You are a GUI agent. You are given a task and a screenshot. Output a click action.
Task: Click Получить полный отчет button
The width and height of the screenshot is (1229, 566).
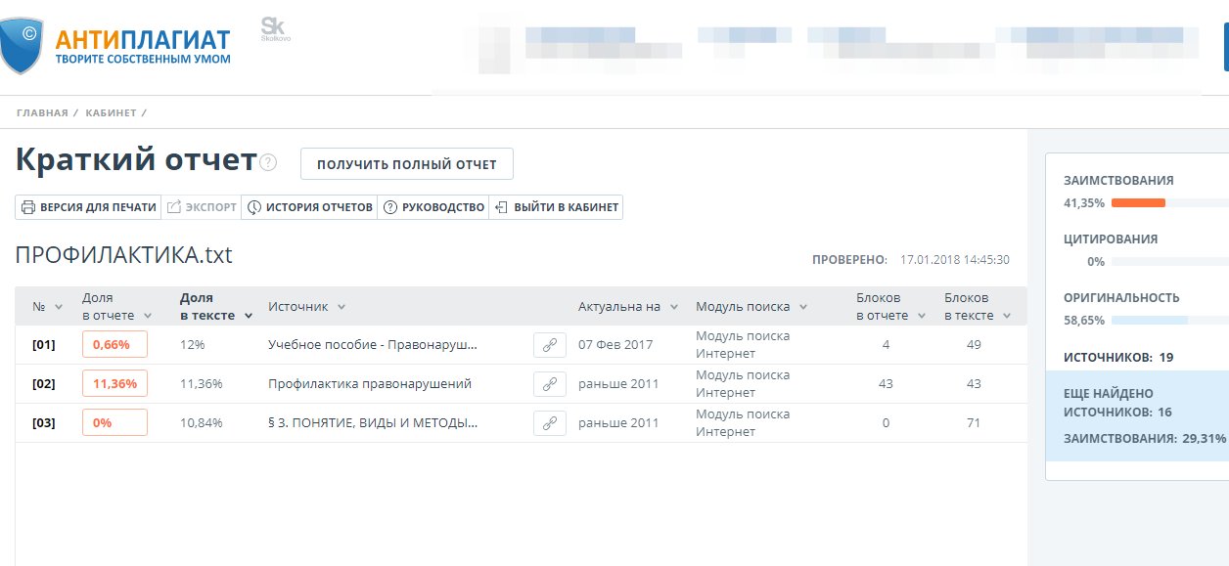[406, 164]
